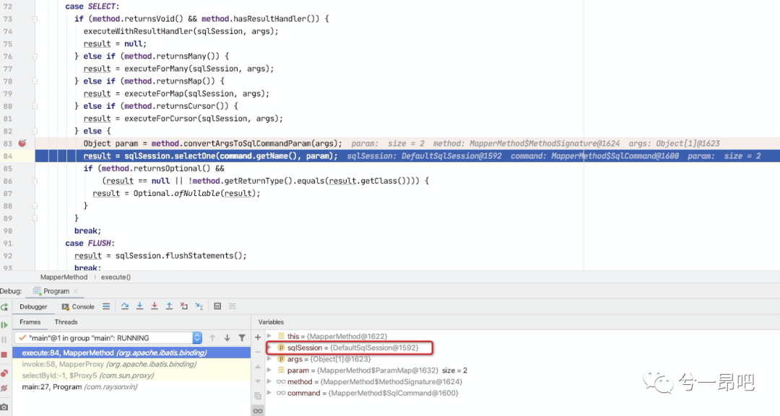Select the command SqlCommand@1600 variable

pyautogui.click(x=373, y=393)
